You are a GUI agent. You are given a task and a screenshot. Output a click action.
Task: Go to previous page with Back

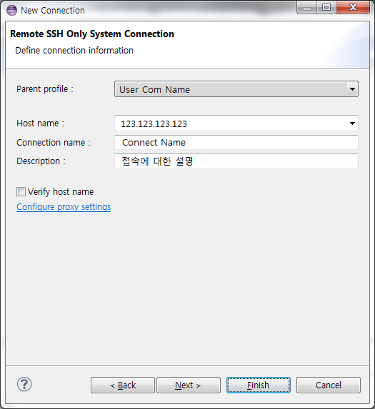coord(123,385)
